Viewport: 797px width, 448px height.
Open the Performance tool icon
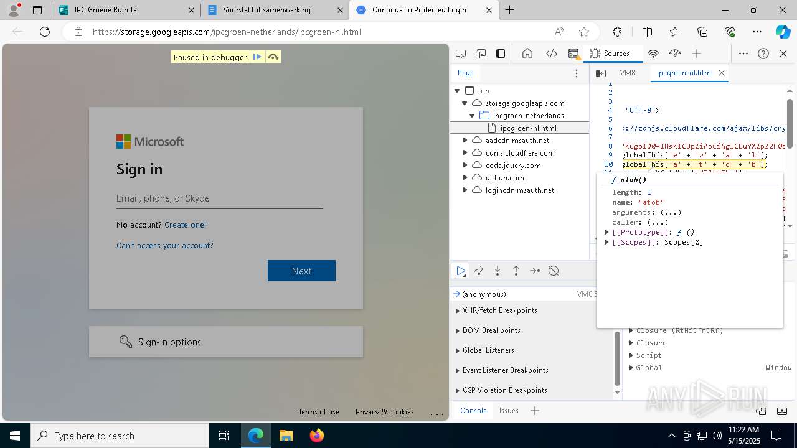click(675, 54)
